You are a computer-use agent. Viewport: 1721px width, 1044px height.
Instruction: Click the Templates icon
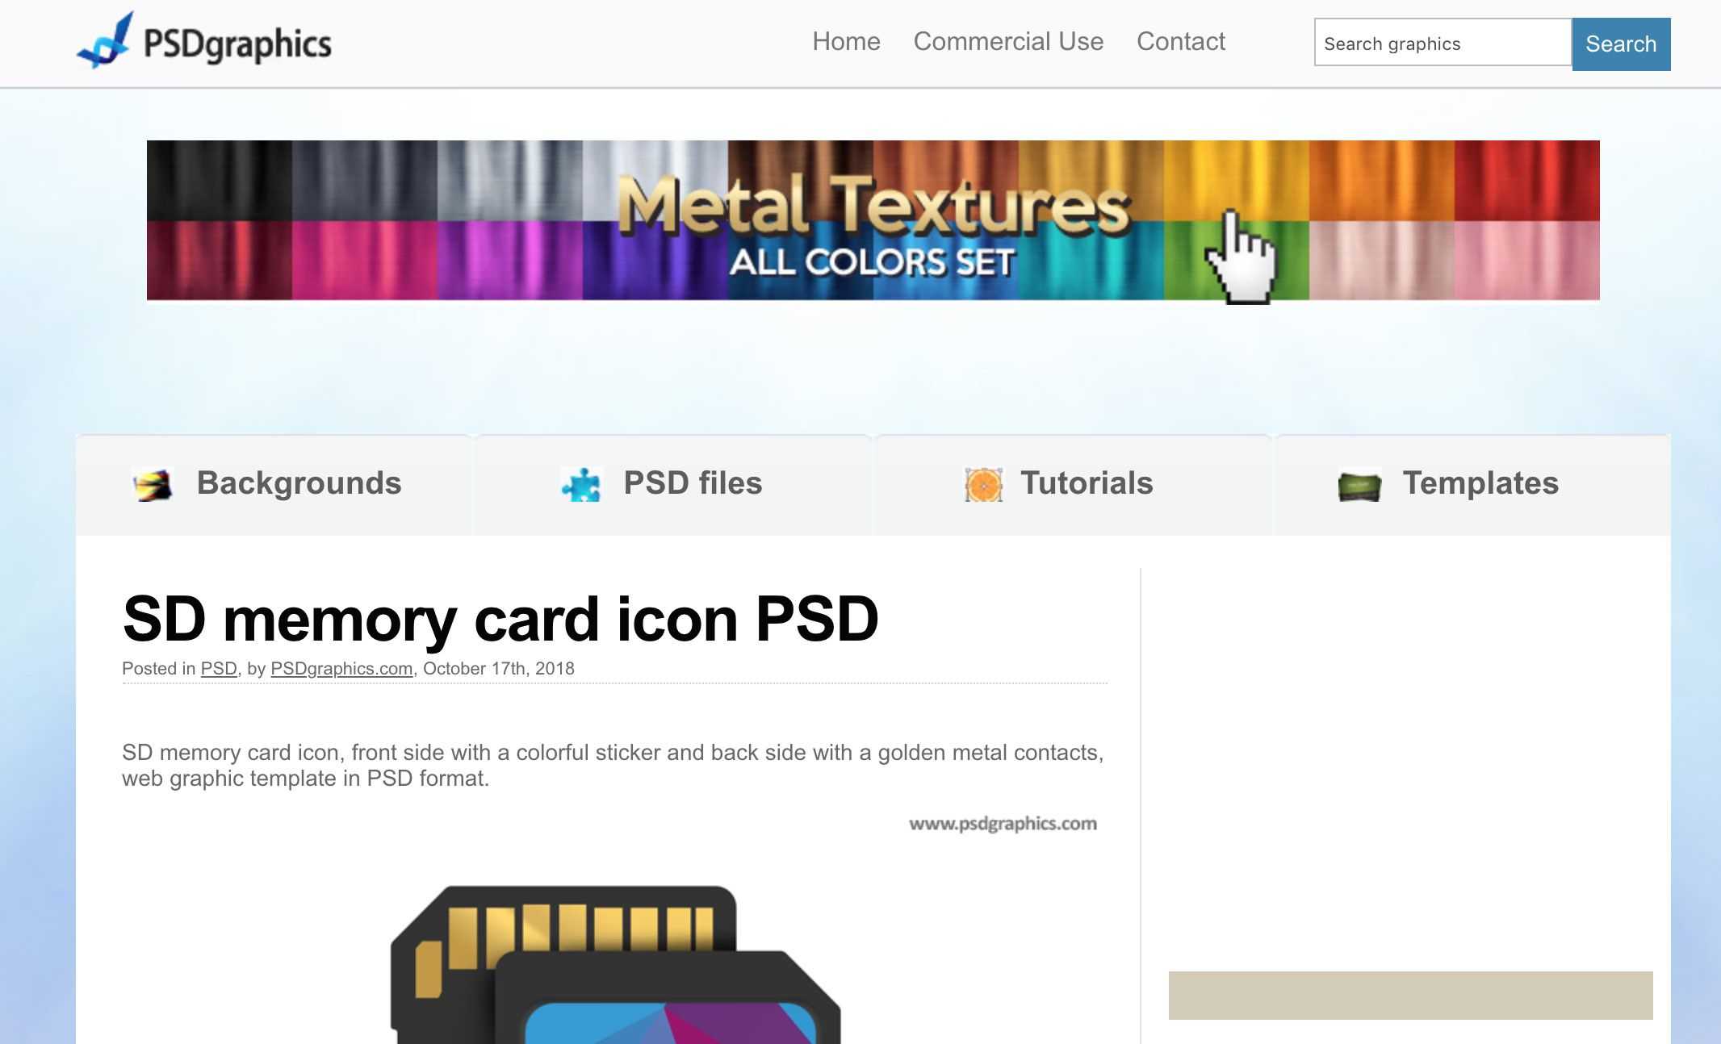click(1359, 482)
